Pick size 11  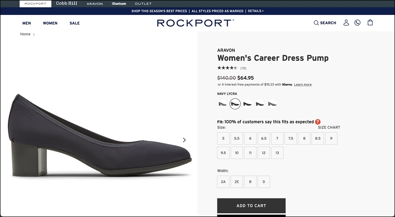(x=250, y=153)
